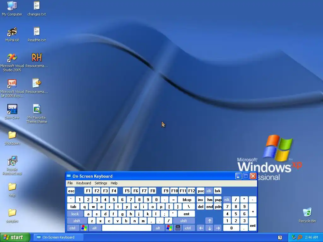Click the right arrow key
Screen dimensions: 323x242
[x=218, y=228]
